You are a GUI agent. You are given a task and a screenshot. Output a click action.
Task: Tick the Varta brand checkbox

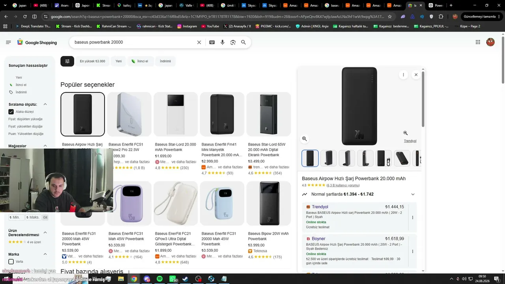[x=11, y=262]
